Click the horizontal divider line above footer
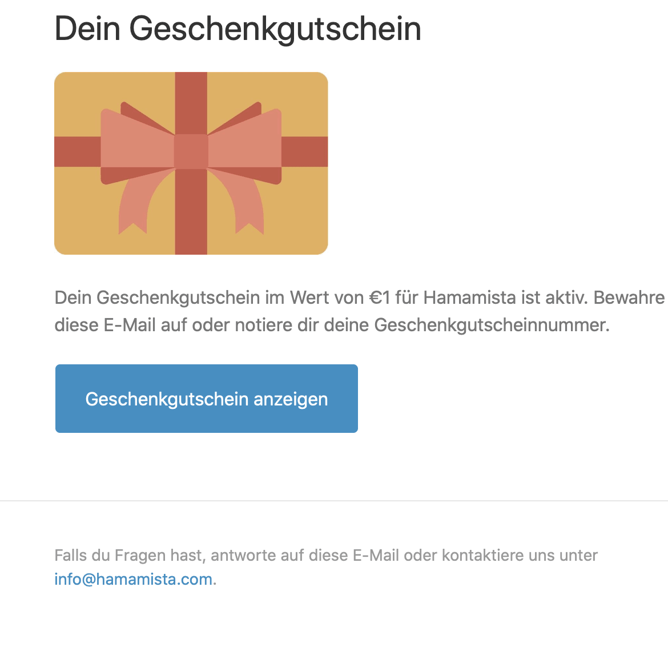This screenshot has height=651, width=668. coord(334,501)
